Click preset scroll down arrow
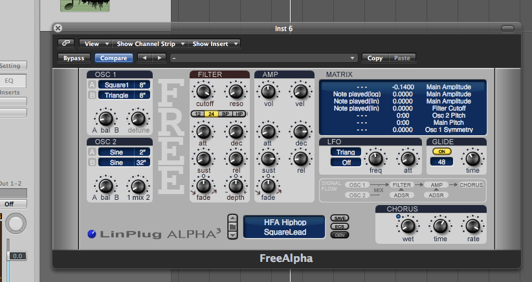 [x=232, y=235]
